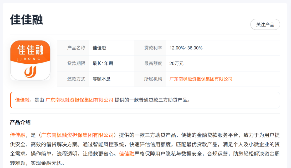
Task: Click the 最高额度 label cell
Action: click(x=150, y=63)
